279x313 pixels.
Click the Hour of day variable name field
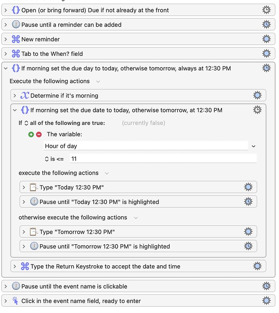point(146,146)
